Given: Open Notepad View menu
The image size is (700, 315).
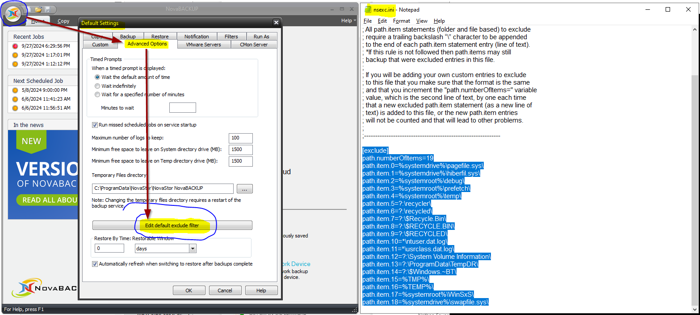Looking at the screenshot, I should 422,21.
